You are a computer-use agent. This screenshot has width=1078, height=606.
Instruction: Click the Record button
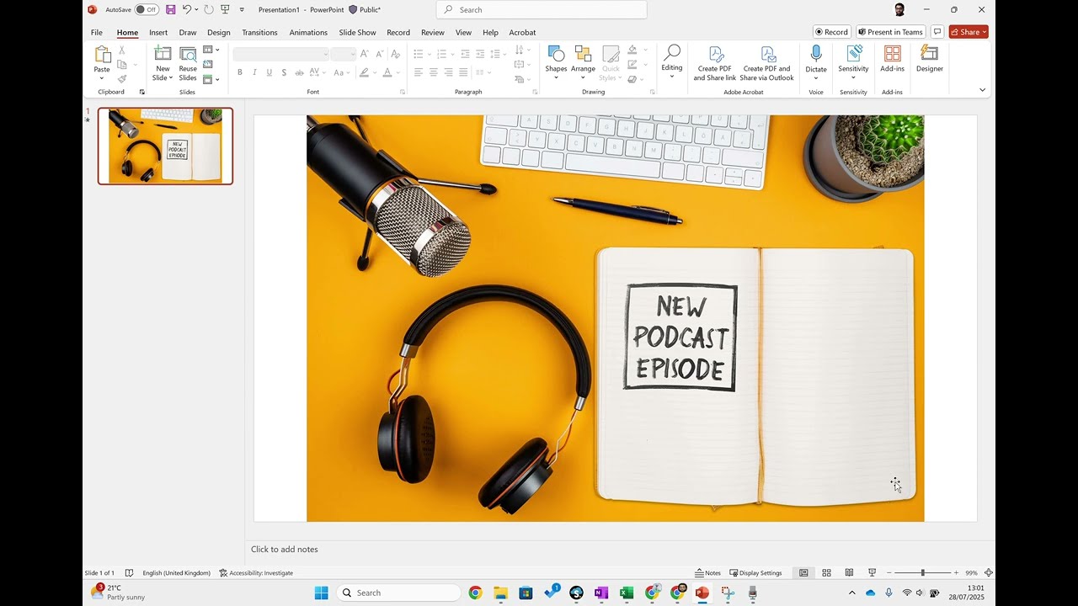coord(832,32)
